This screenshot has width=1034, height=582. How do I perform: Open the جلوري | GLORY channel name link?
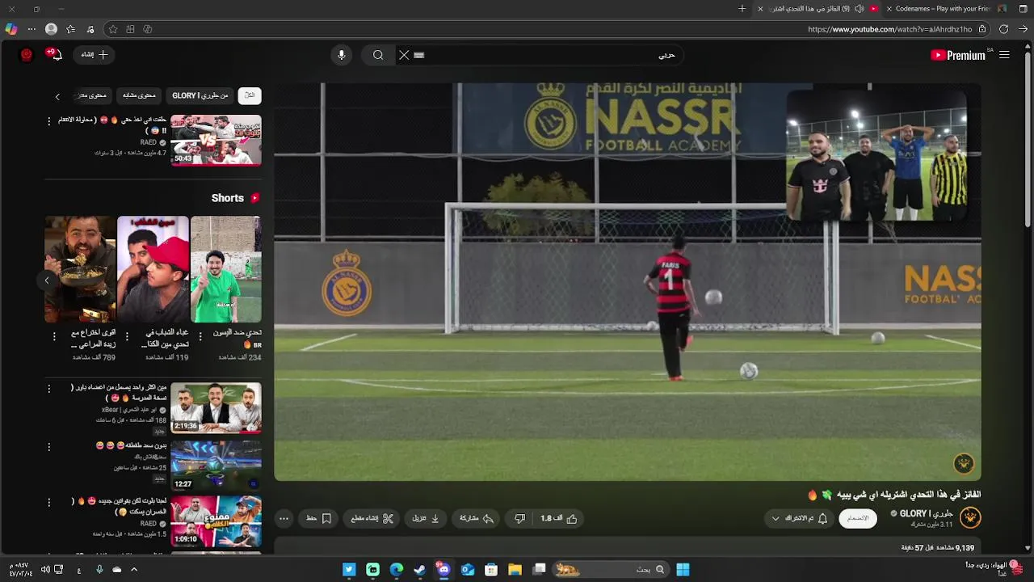[x=926, y=513]
